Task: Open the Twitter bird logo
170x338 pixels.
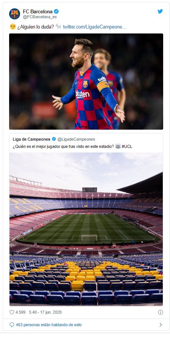Action: tap(160, 11)
